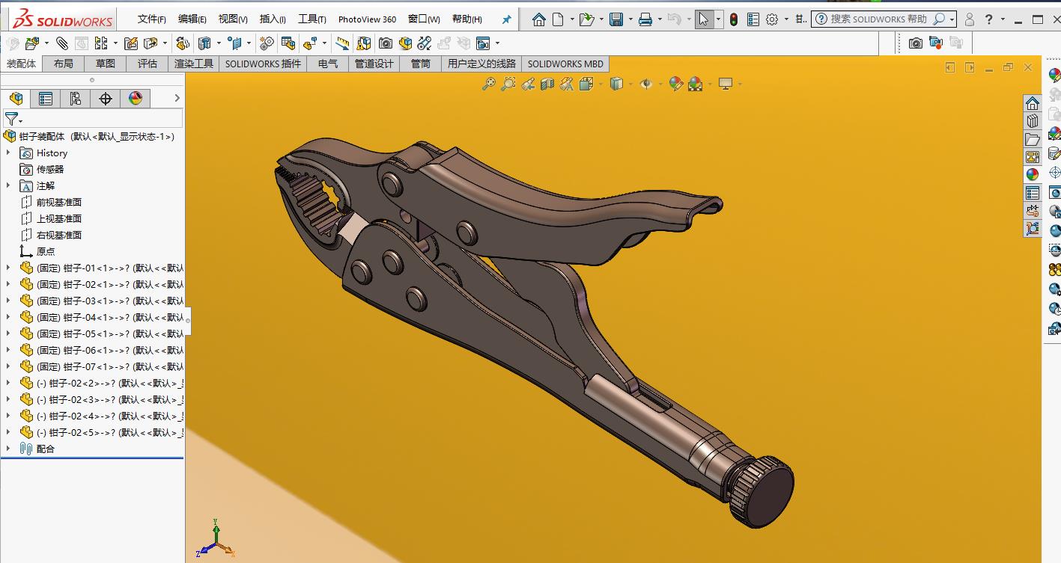Image resolution: width=1061 pixels, height=563 pixels.
Task: Expand the 钳子-01<1> component node
Action: pos(8,268)
